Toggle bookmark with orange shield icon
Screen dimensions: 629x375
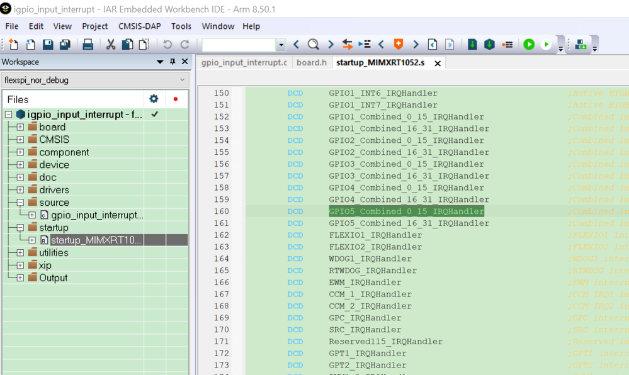[x=399, y=44]
